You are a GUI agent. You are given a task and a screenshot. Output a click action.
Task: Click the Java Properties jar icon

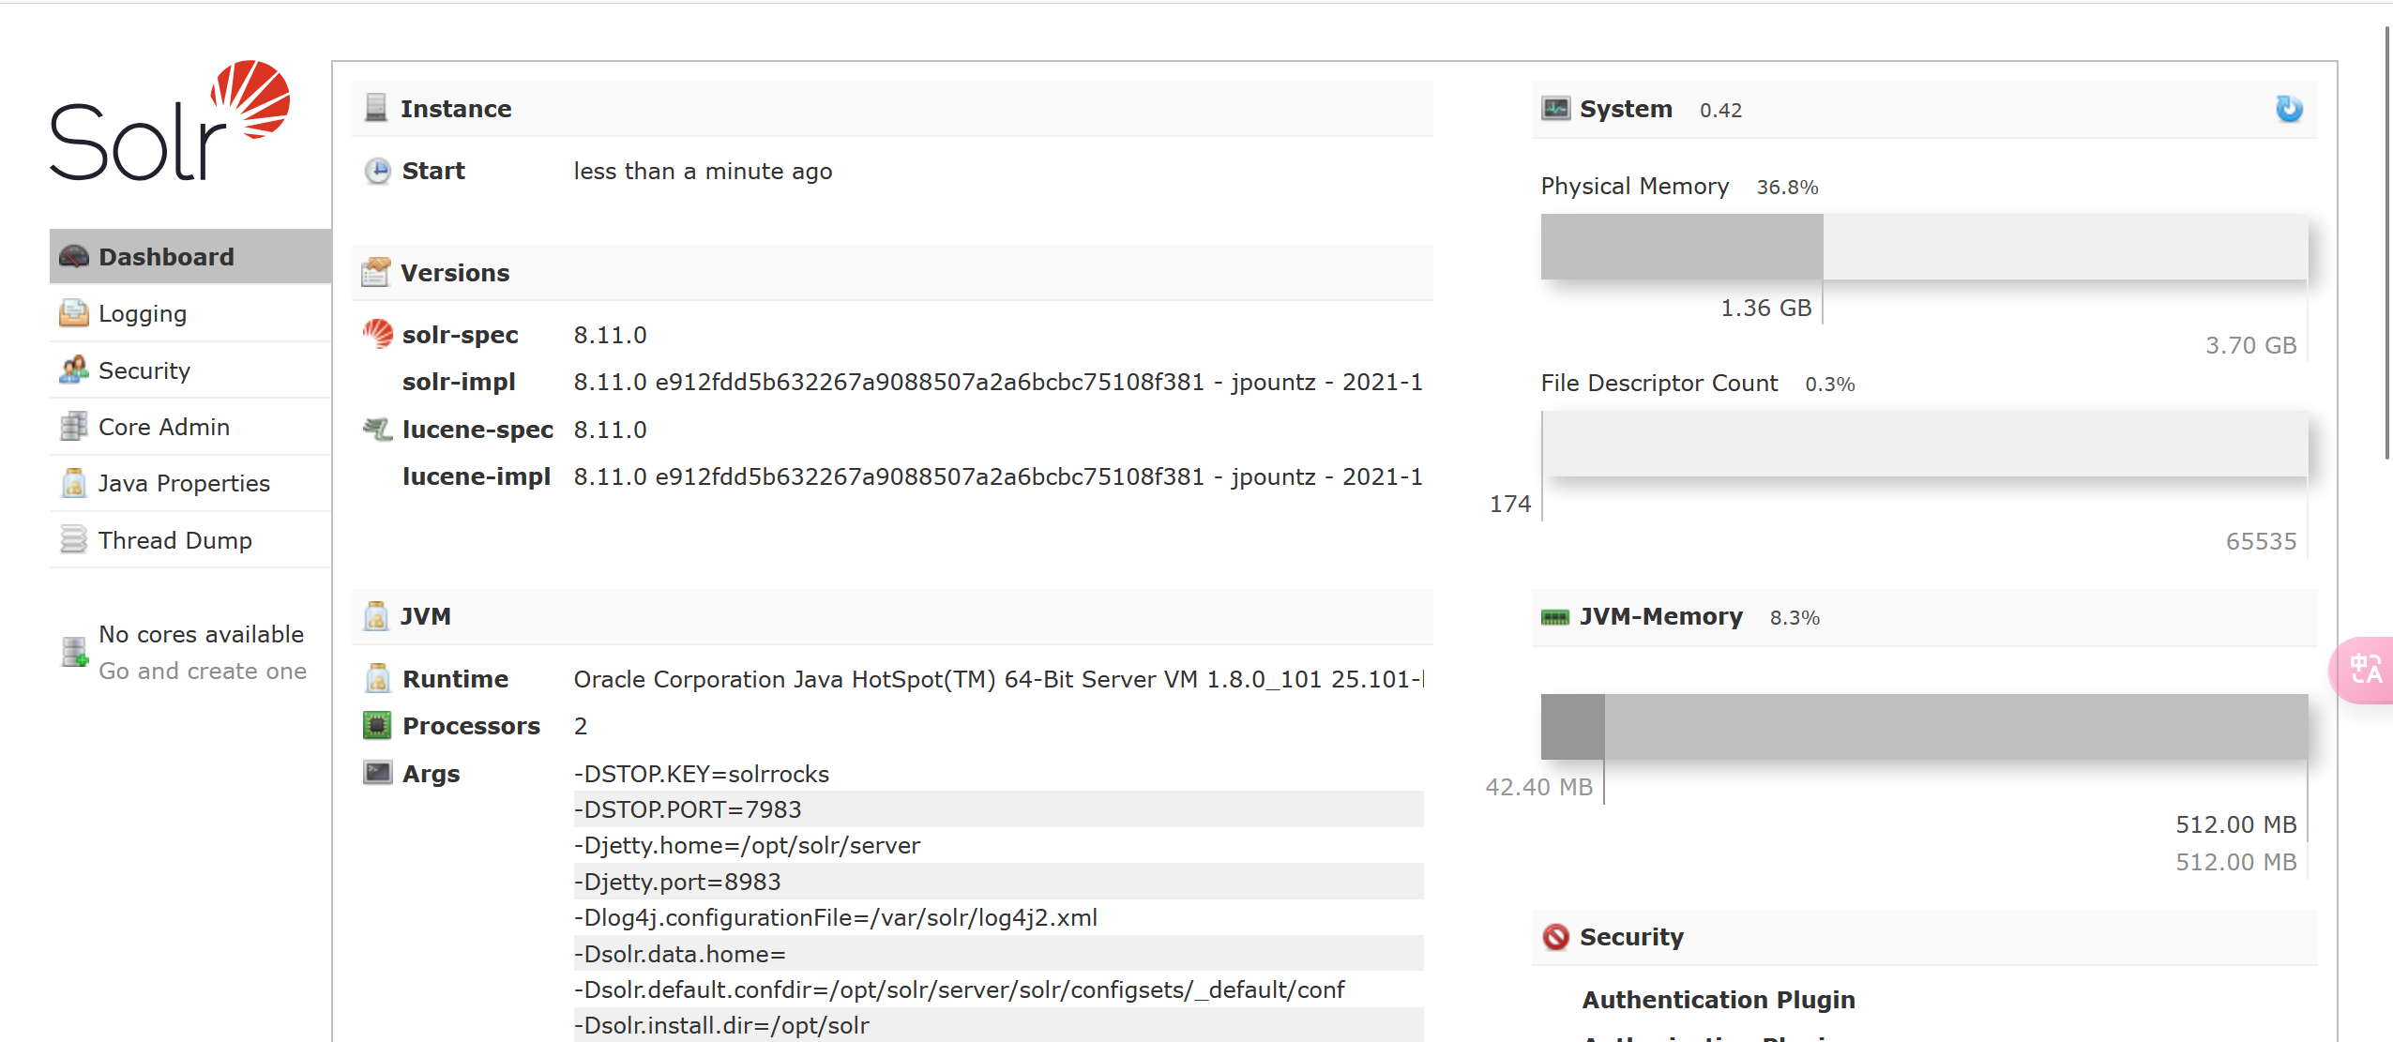[x=73, y=483]
